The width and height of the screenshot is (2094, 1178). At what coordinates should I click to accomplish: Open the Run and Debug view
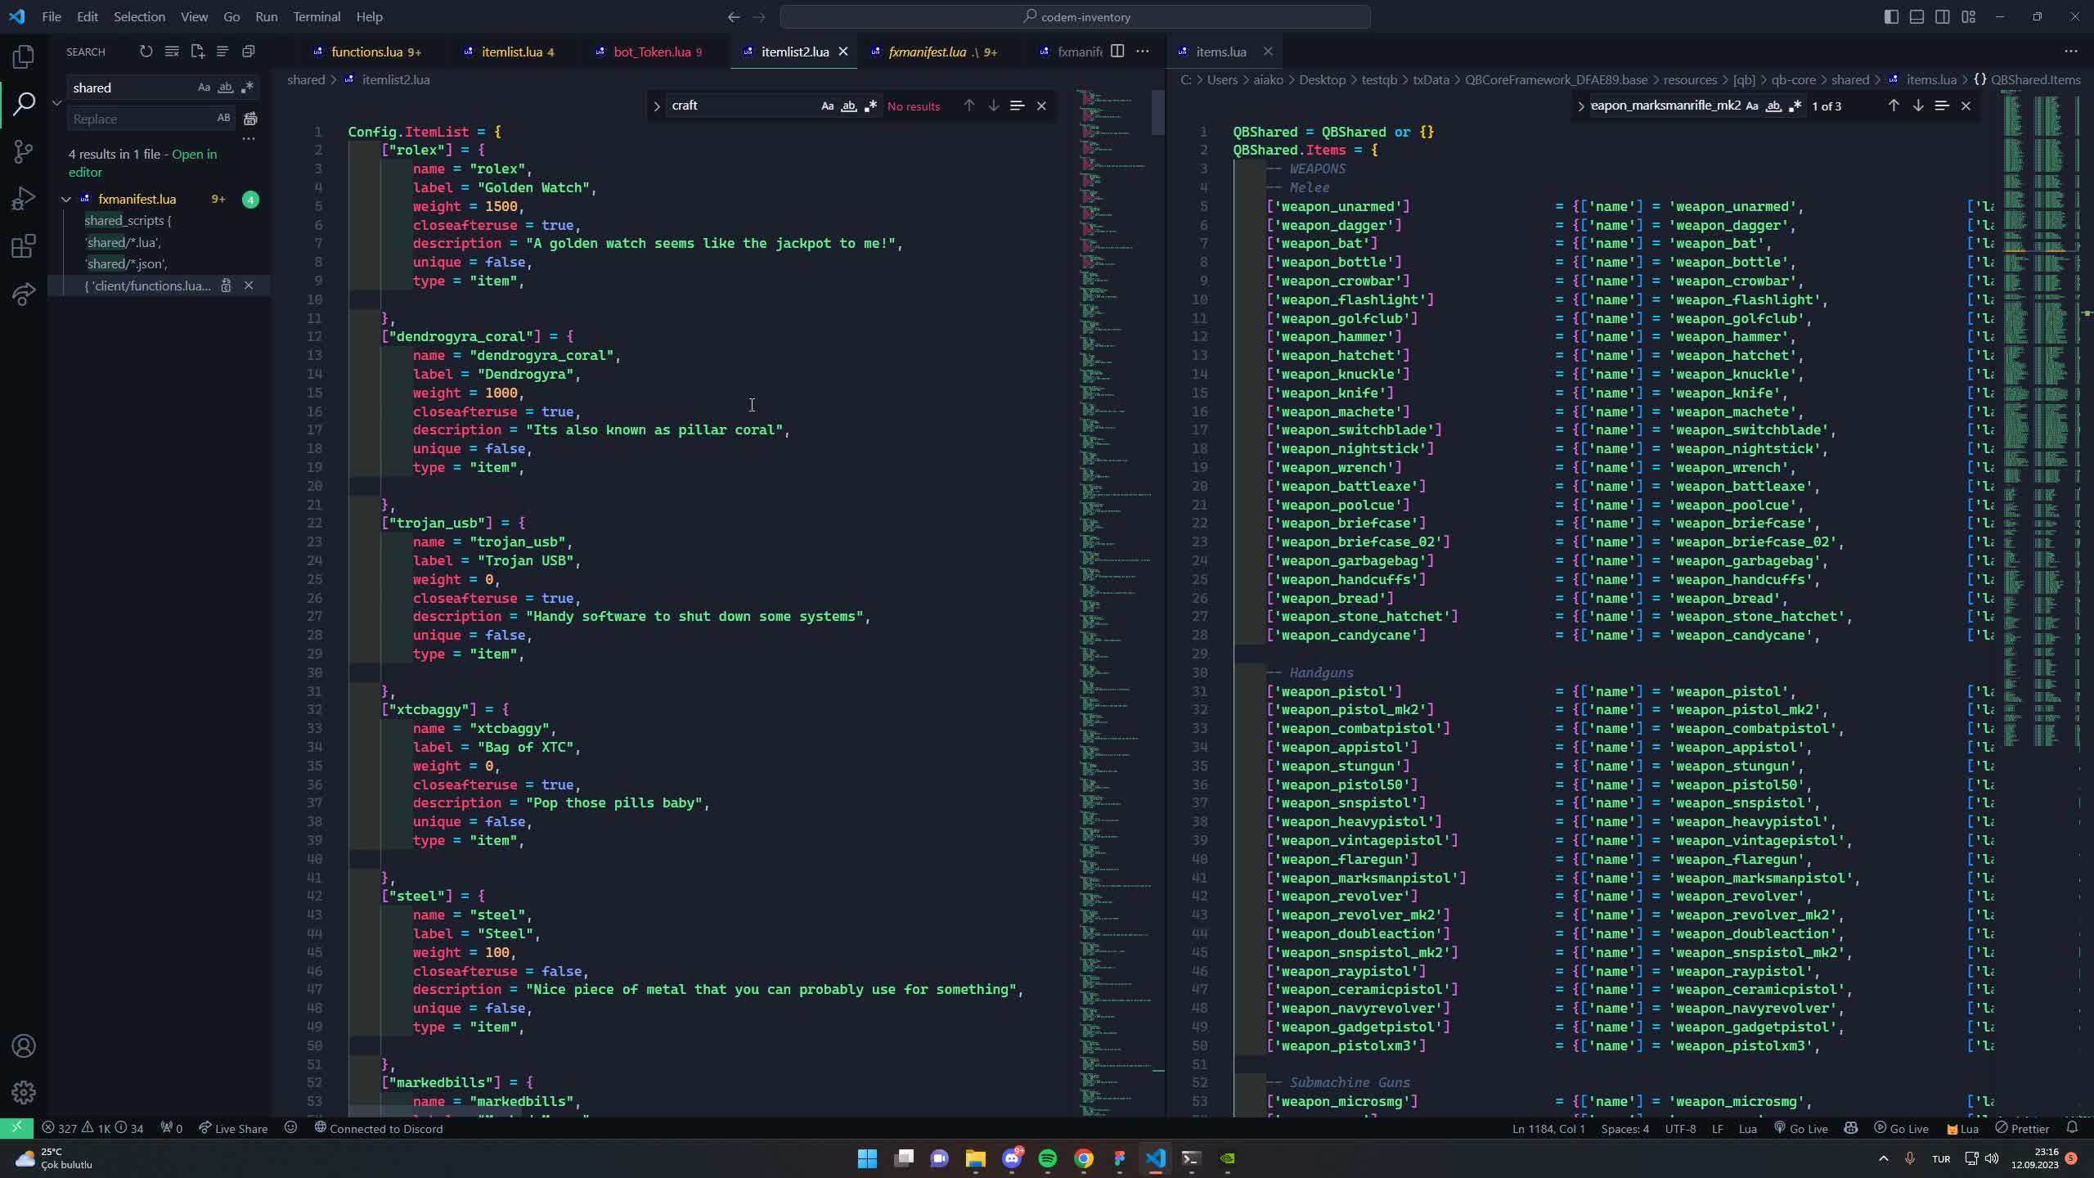25,198
